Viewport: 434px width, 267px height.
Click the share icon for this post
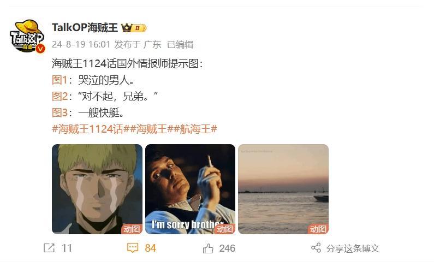tap(316, 247)
